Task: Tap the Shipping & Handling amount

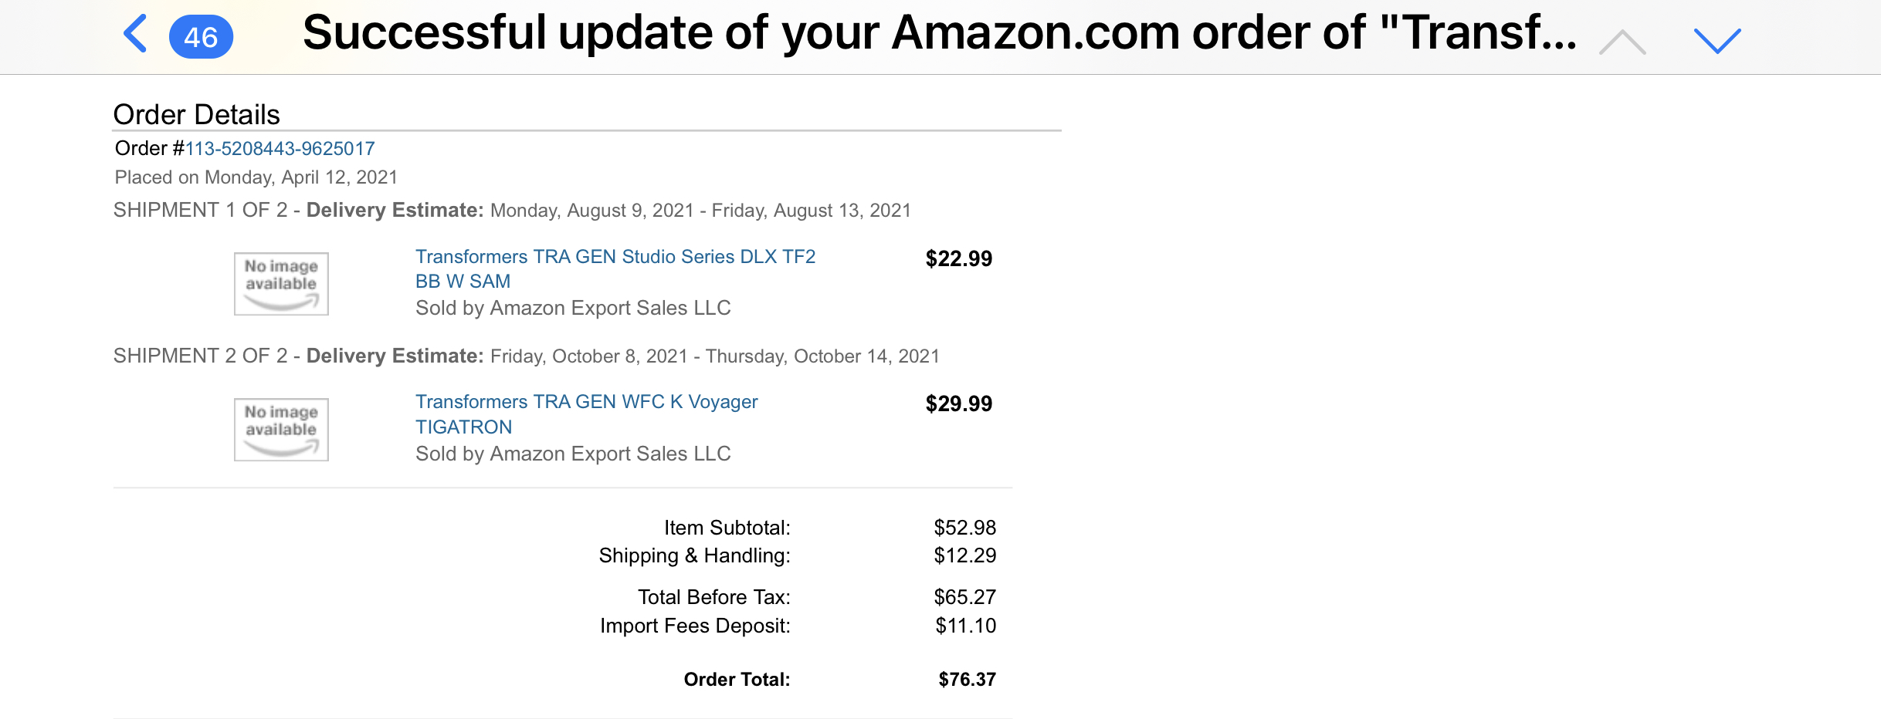Action: point(964,555)
